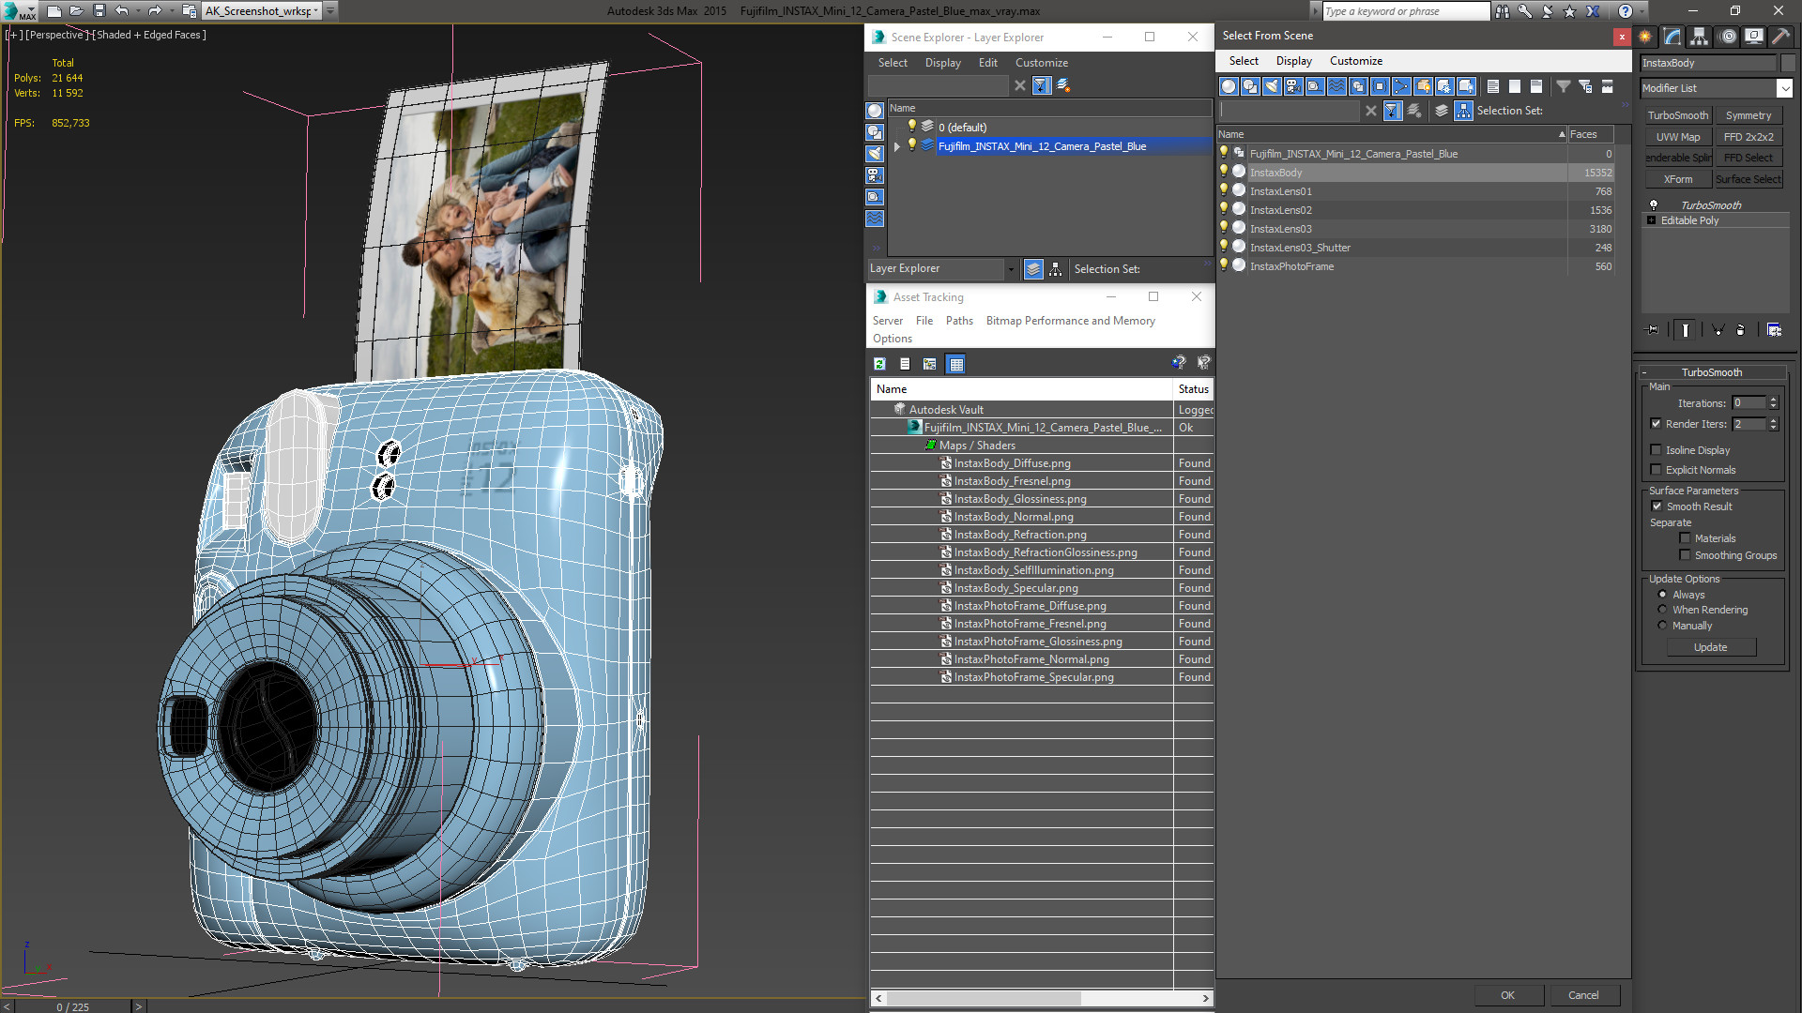Open the Modify command panel tab
The height and width of the screenshot is (1013, 1802).
[1672, 37]
